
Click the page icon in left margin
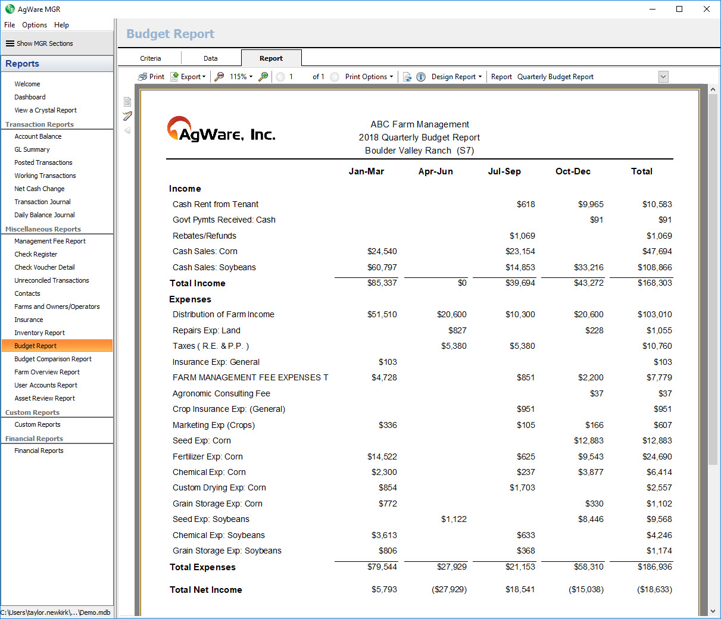pos(127,102)
